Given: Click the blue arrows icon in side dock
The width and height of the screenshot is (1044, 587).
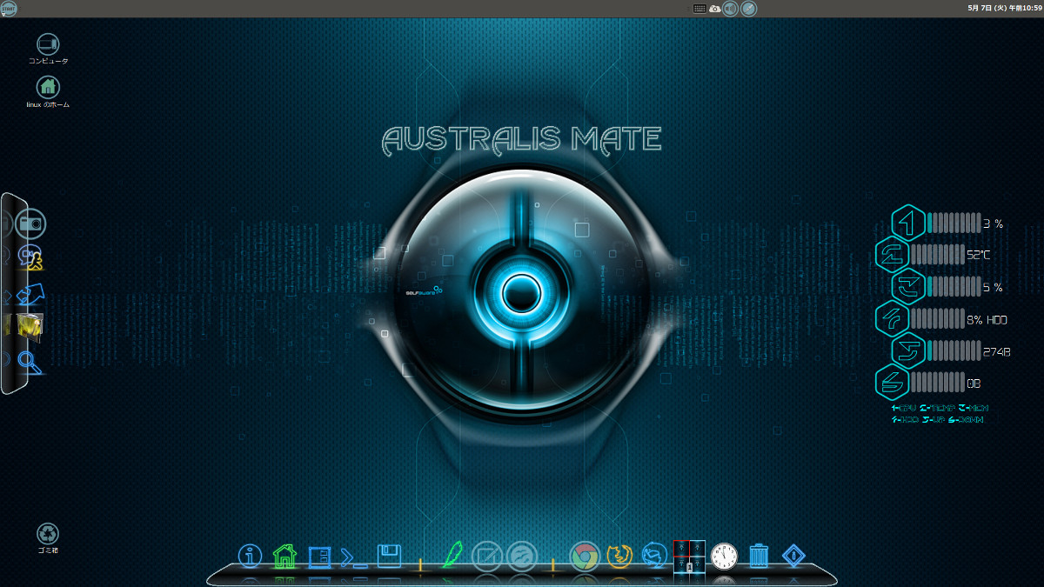Looking at the screenshot, I should click(x=30, y=294).
